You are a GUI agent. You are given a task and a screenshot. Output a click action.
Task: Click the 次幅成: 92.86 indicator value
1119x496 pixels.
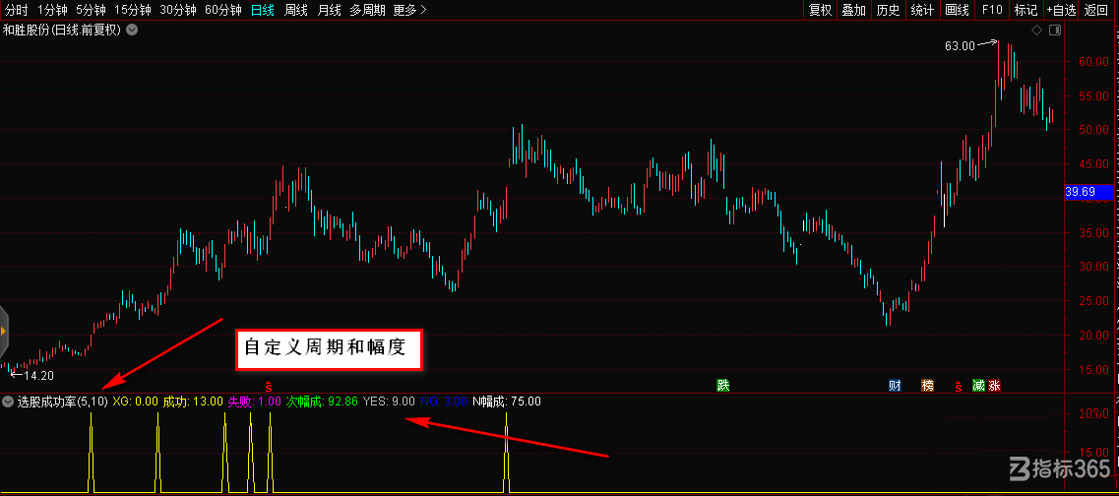point(322,402)
